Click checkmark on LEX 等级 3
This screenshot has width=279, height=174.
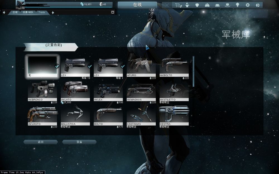coord(122,66)
